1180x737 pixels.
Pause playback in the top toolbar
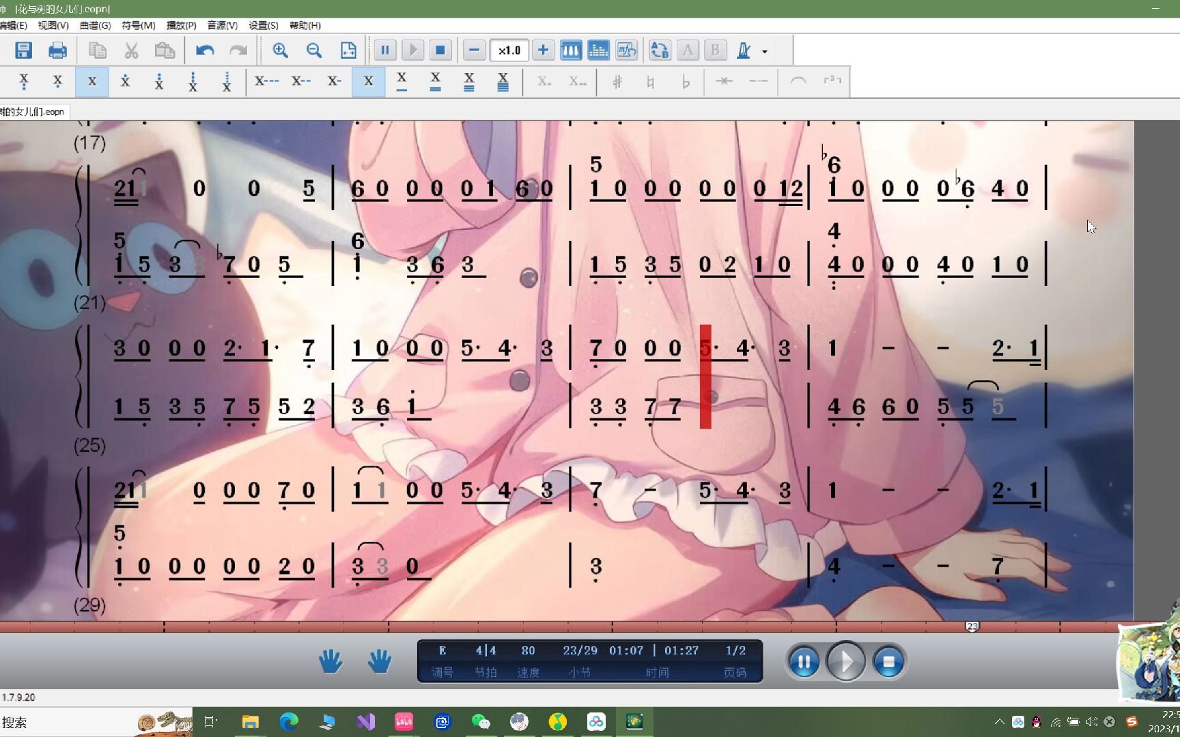point(385,50)
